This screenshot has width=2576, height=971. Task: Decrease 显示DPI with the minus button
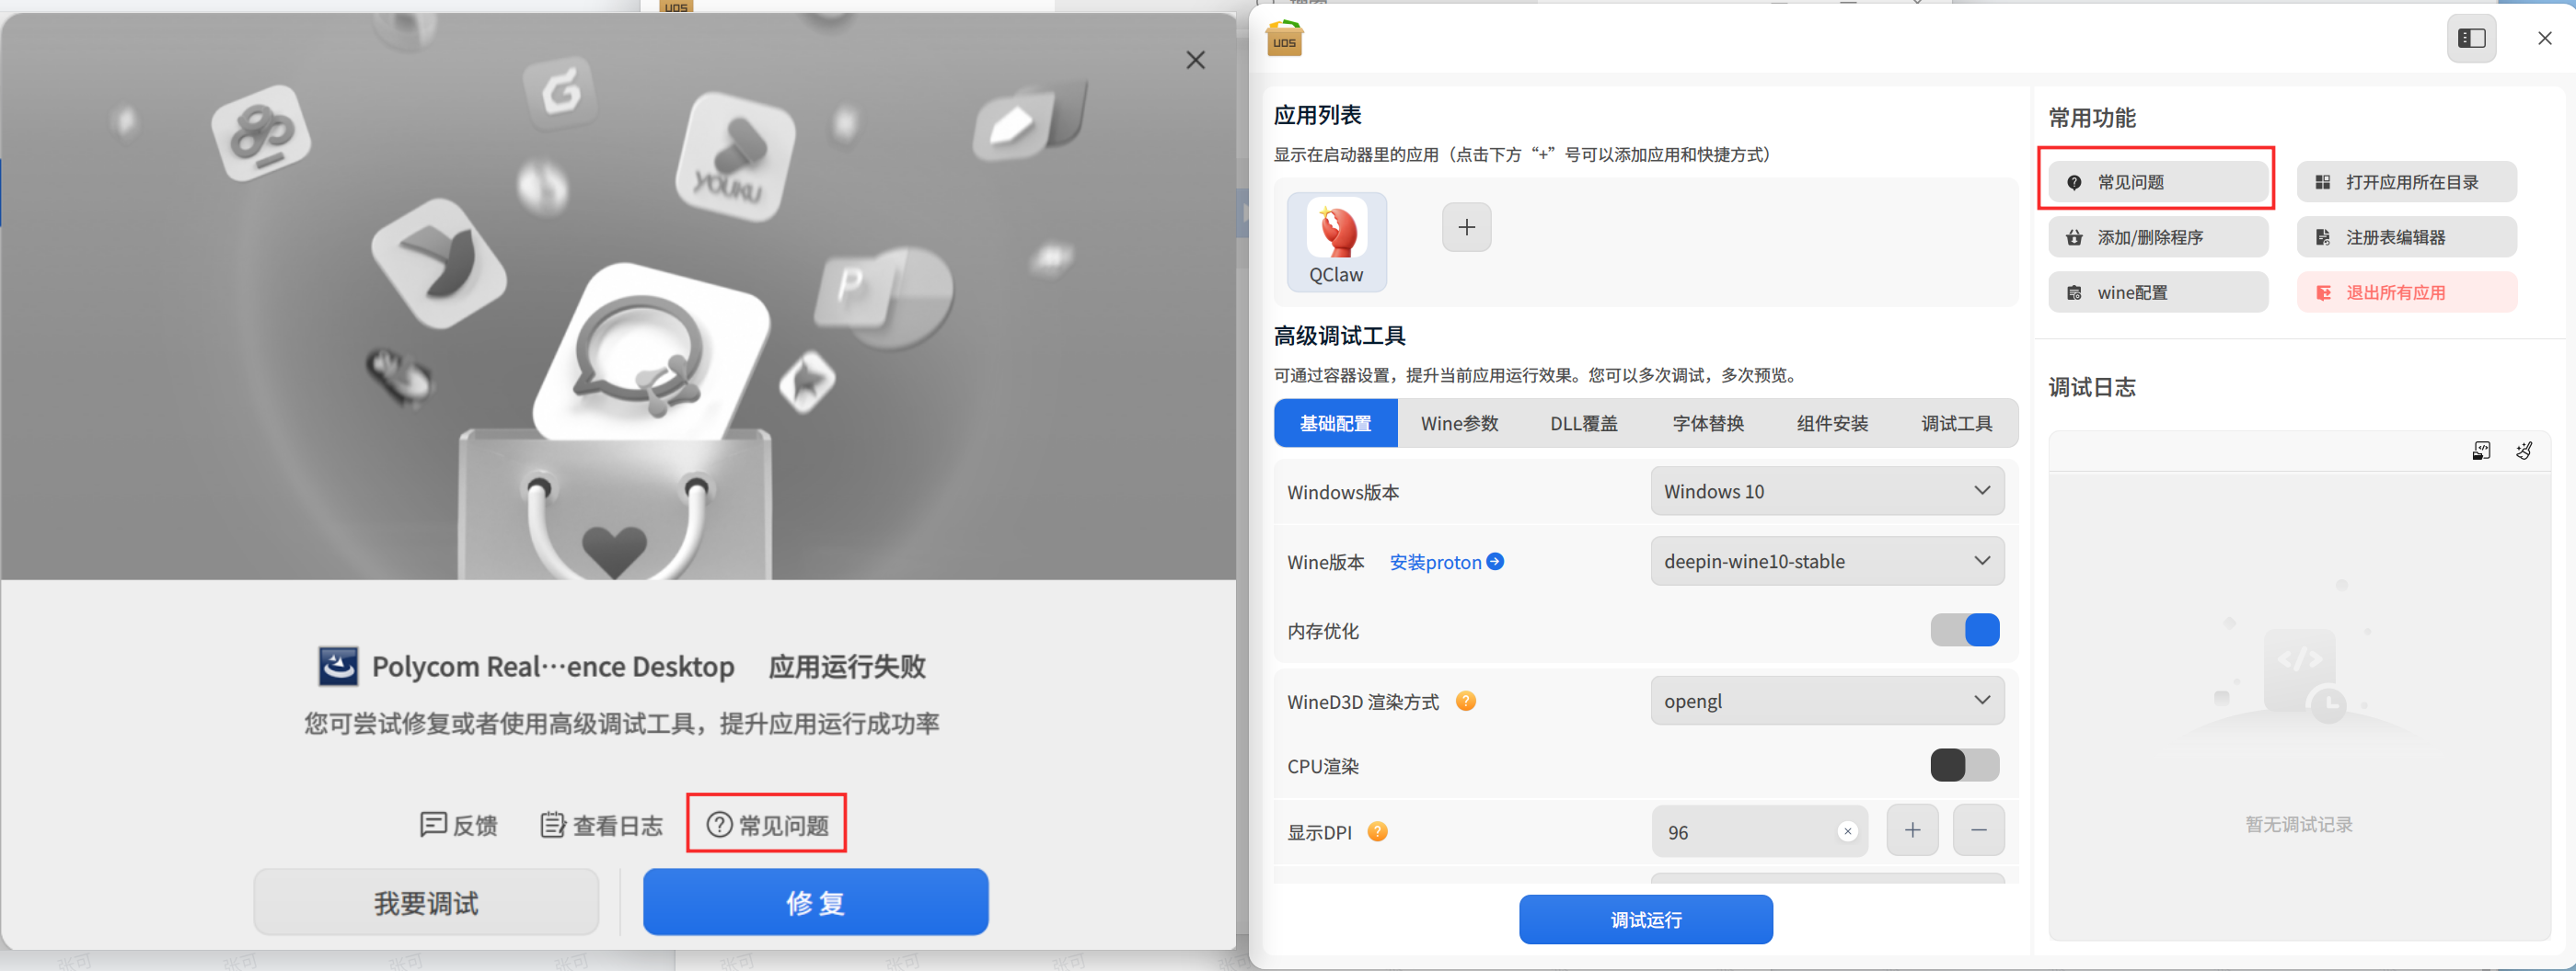pos(1979,831)
